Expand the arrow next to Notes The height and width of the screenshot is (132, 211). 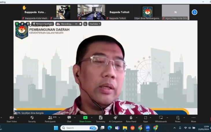(184, 118)
